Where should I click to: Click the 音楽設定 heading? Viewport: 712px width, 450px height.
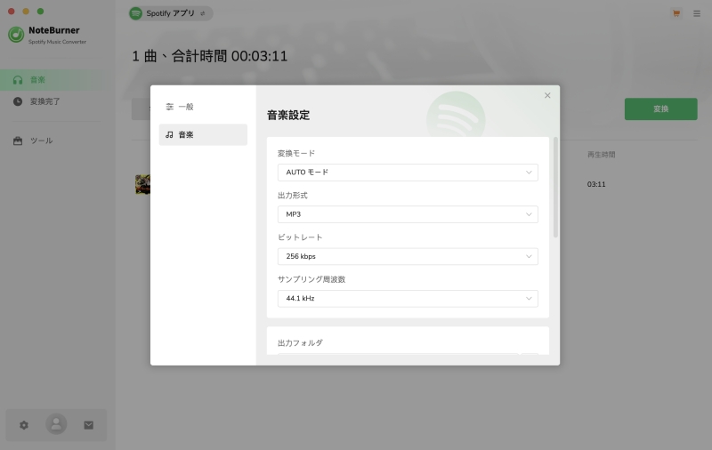coord(288,116)
